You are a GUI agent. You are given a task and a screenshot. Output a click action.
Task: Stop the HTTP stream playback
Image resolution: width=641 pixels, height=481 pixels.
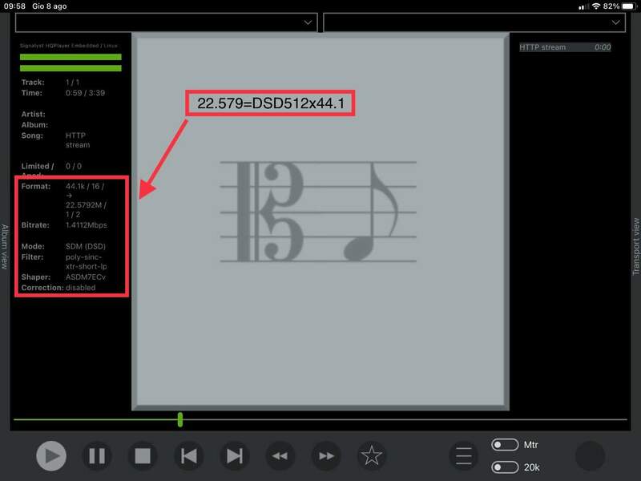pos(143,456)
